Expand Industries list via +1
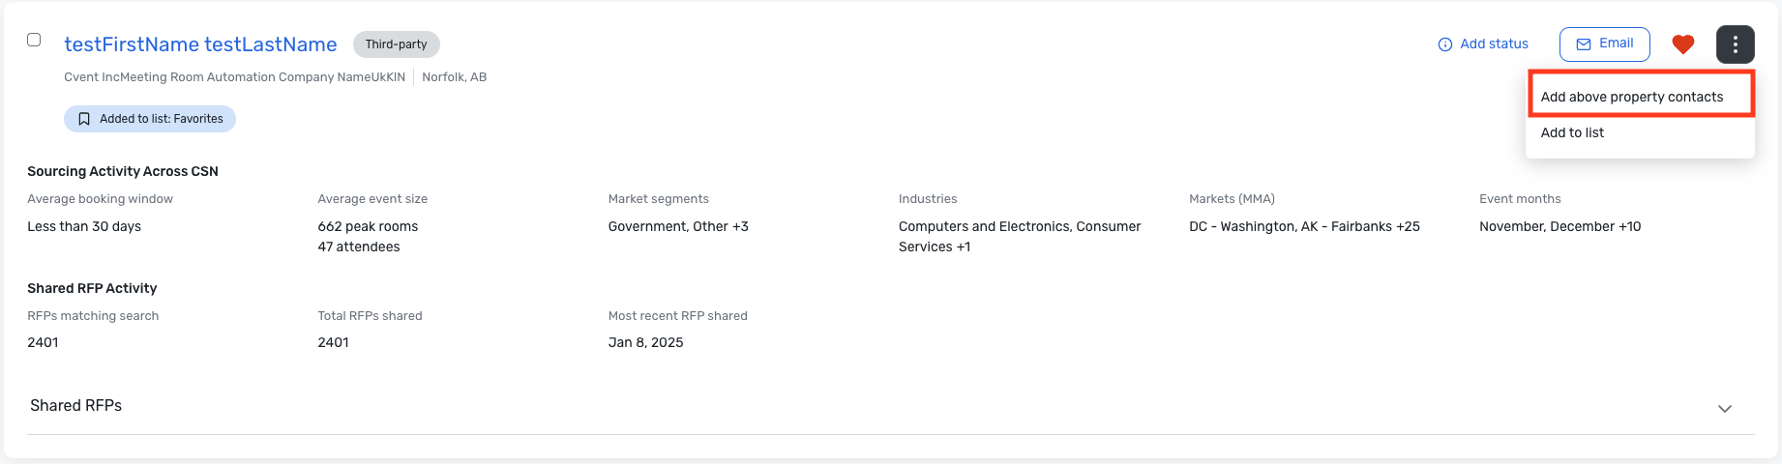1782x464 pixels. (x=964, y=246)
